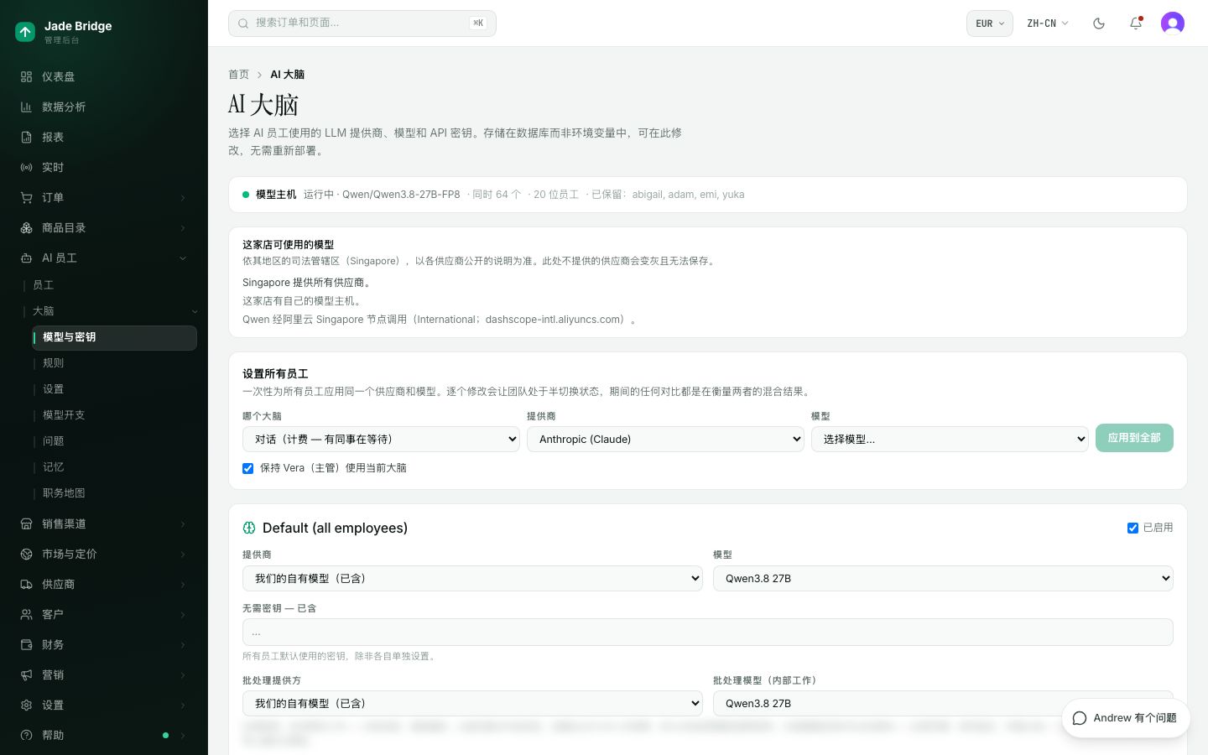Image resolution: width=1208 pixels, height=755 pixels.
Task: Open the Anthropic (Claude) provider dropdown
Action: [x=665, y=439]
